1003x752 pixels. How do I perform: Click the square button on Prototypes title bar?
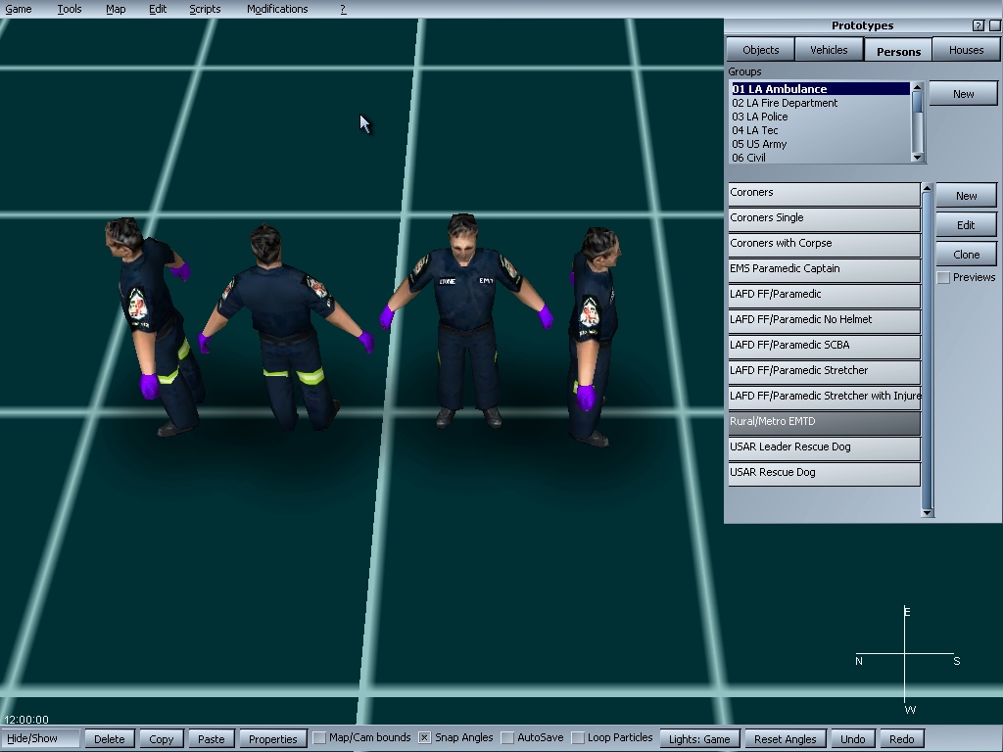point(995,25)
